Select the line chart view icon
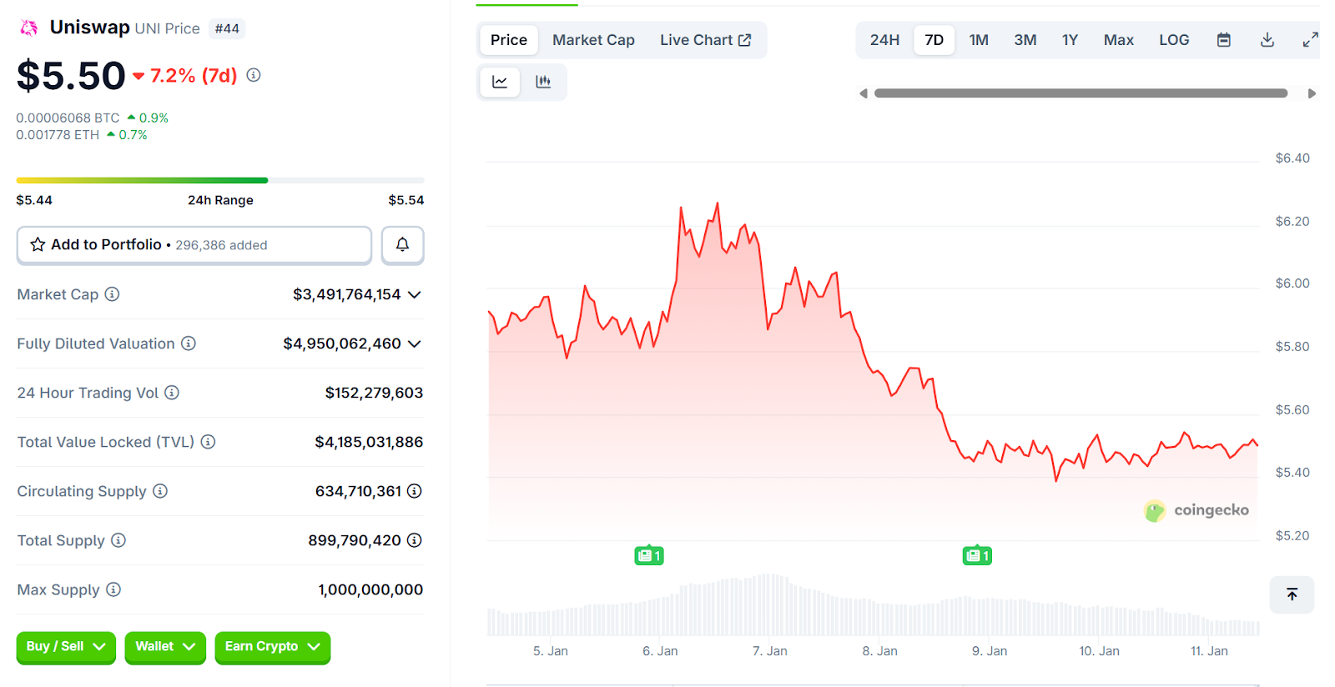Viewport: 1335px width, 687px height. [500, 82]
